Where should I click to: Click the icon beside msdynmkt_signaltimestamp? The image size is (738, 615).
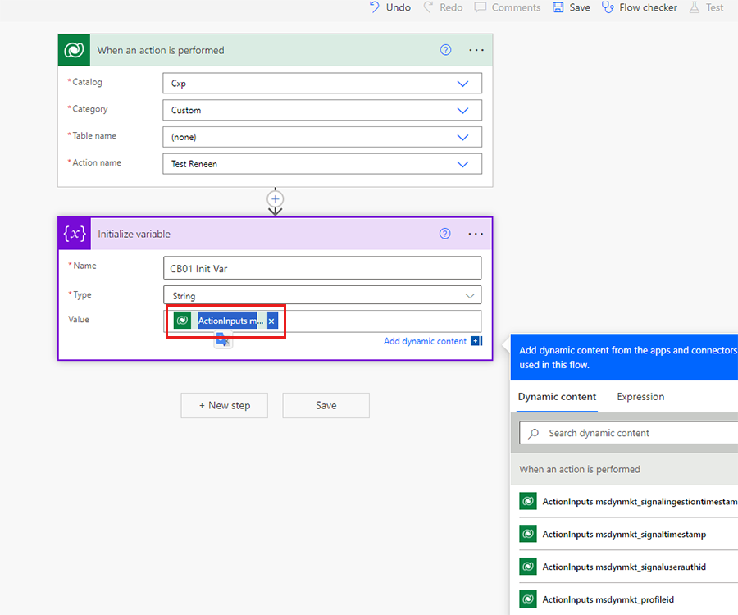click(x=528, y=534)
